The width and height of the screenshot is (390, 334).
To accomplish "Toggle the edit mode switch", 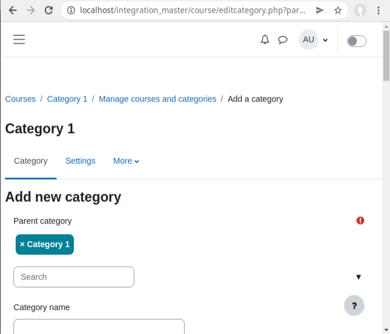I will coord(356,41).
